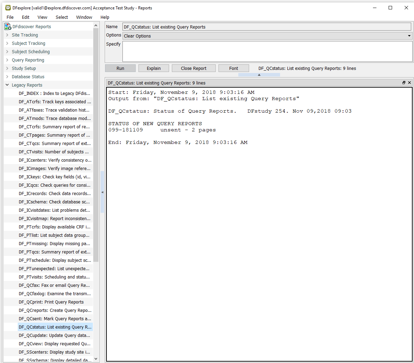Collapse the top options pane arrow
This screenshot has height=363, width=414.
point(259,75)
